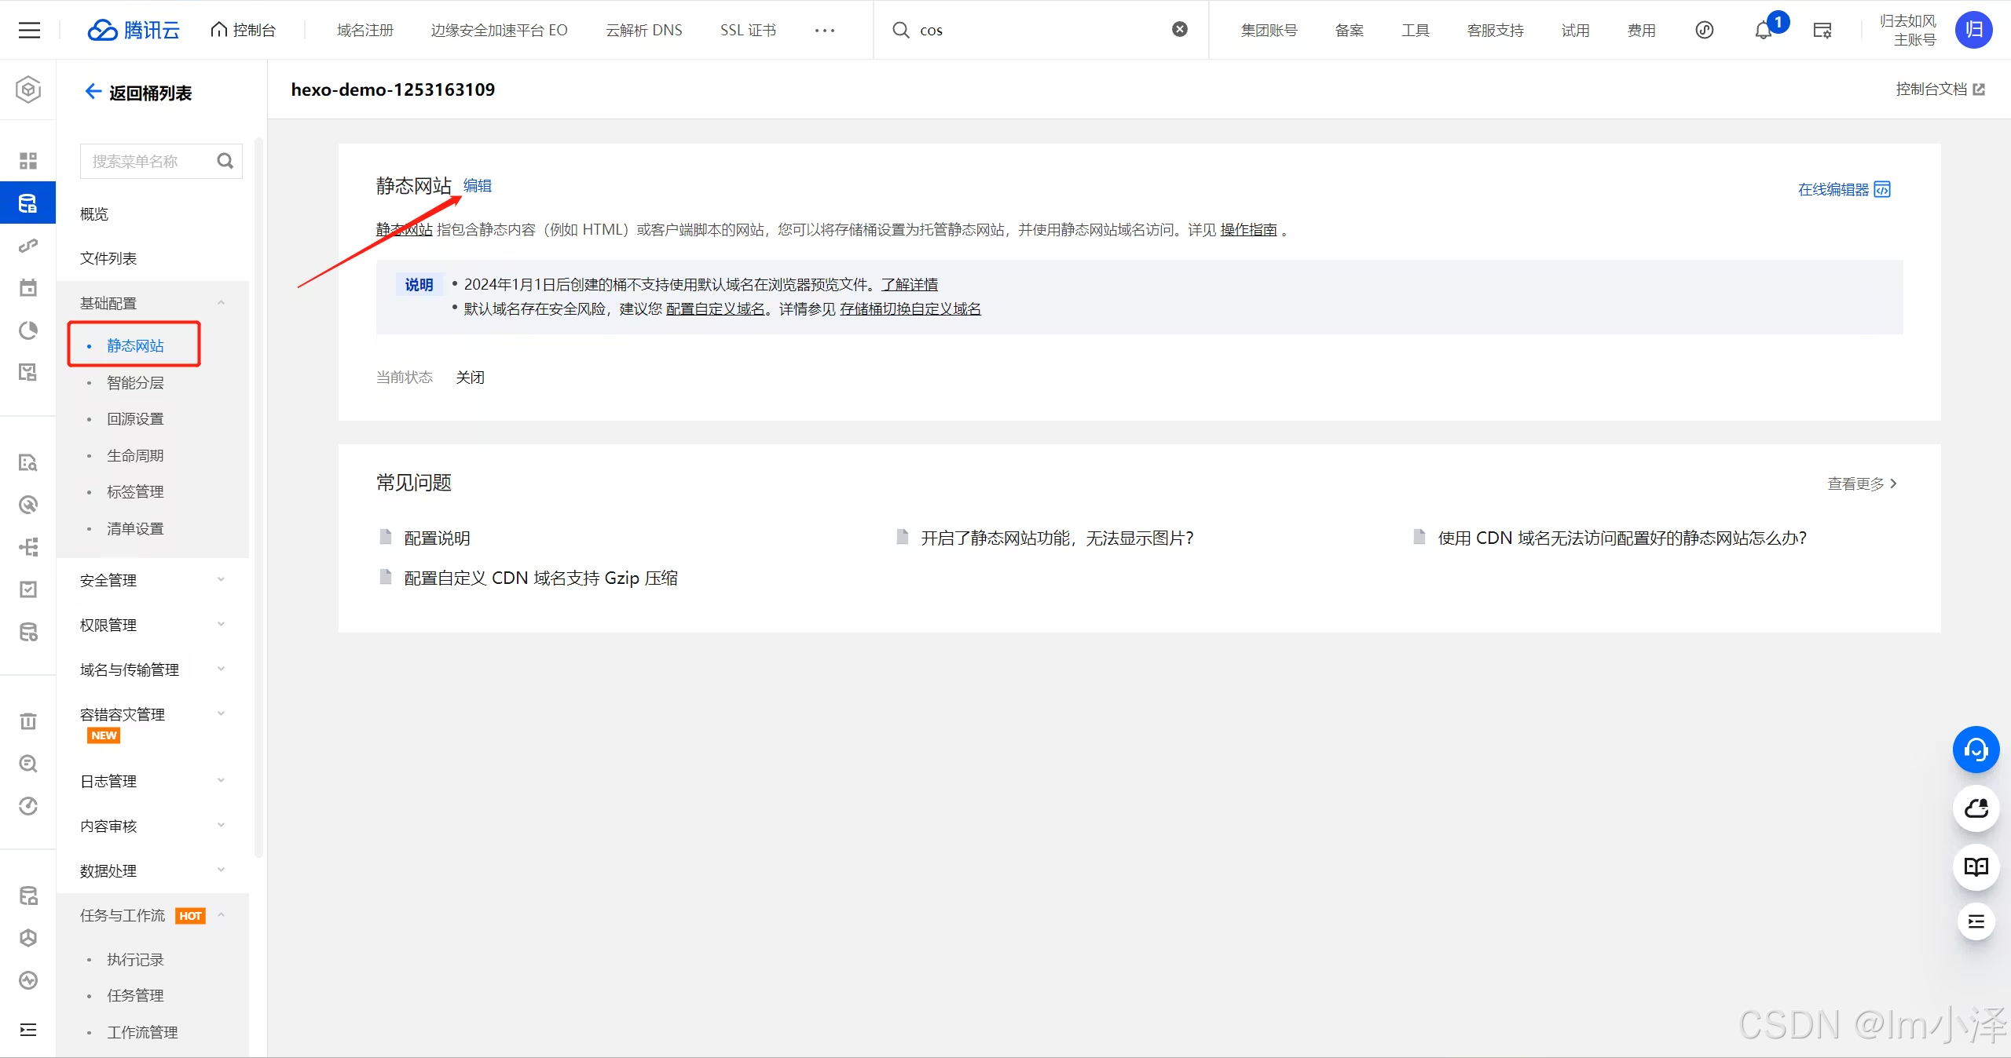Viewport: 2011px width, 1058px height.
Task: Select the bucket list icon in left rail
Action: 28,203
